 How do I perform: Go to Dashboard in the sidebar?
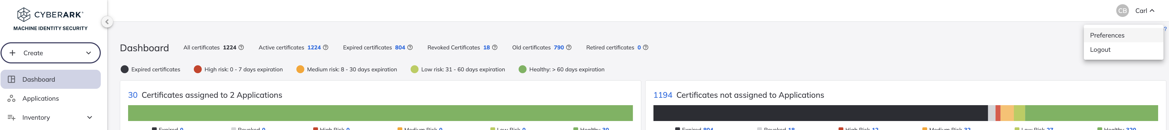[x=50, y=80]
